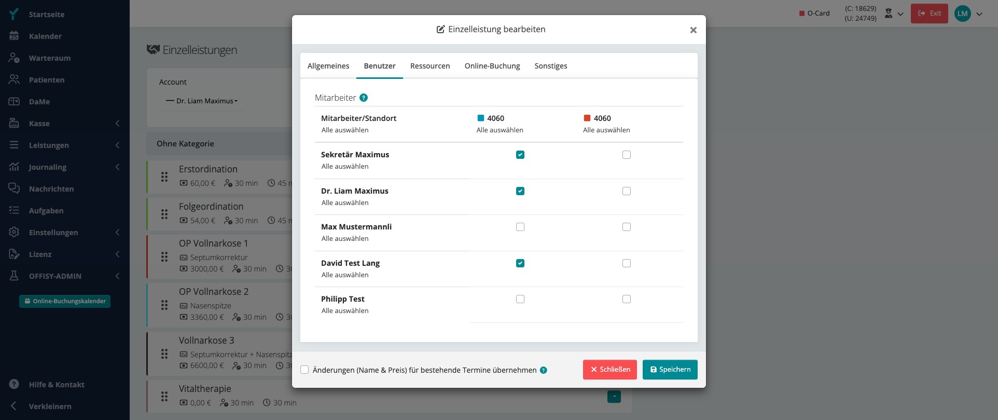The height and width of the screenshot is (420, 998).
Task: Click Alle auswählen under Philipp Test
Action: pyautogui.click(x=345, y=310)
